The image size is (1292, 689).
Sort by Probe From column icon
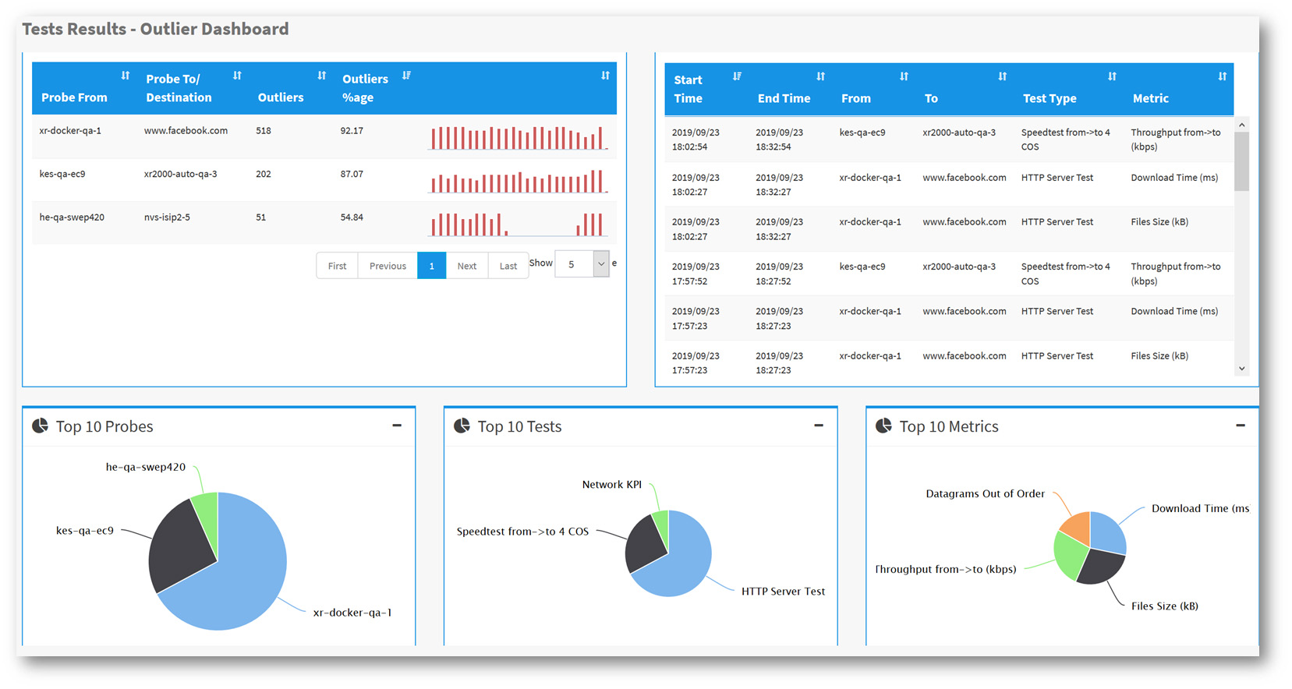126,76
